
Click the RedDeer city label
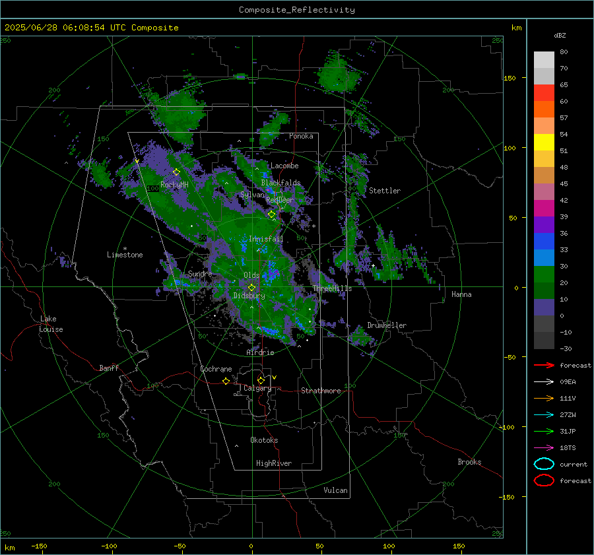[280, 200]
